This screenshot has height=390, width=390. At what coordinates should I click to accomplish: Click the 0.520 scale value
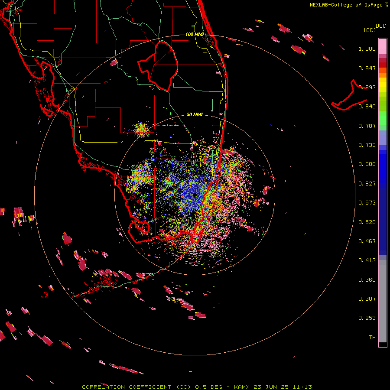(x=367, y=222)
